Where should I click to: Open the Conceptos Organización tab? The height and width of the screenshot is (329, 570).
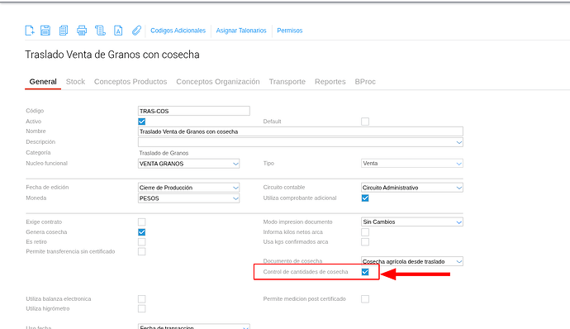click(218, 82)
